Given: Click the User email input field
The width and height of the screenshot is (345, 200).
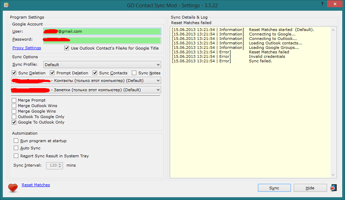Looking at the screenshot, I should 102,31.
